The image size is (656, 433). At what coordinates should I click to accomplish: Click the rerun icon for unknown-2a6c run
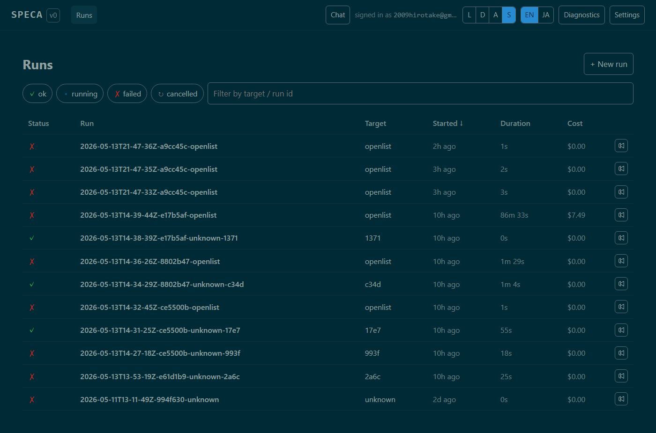621,376
